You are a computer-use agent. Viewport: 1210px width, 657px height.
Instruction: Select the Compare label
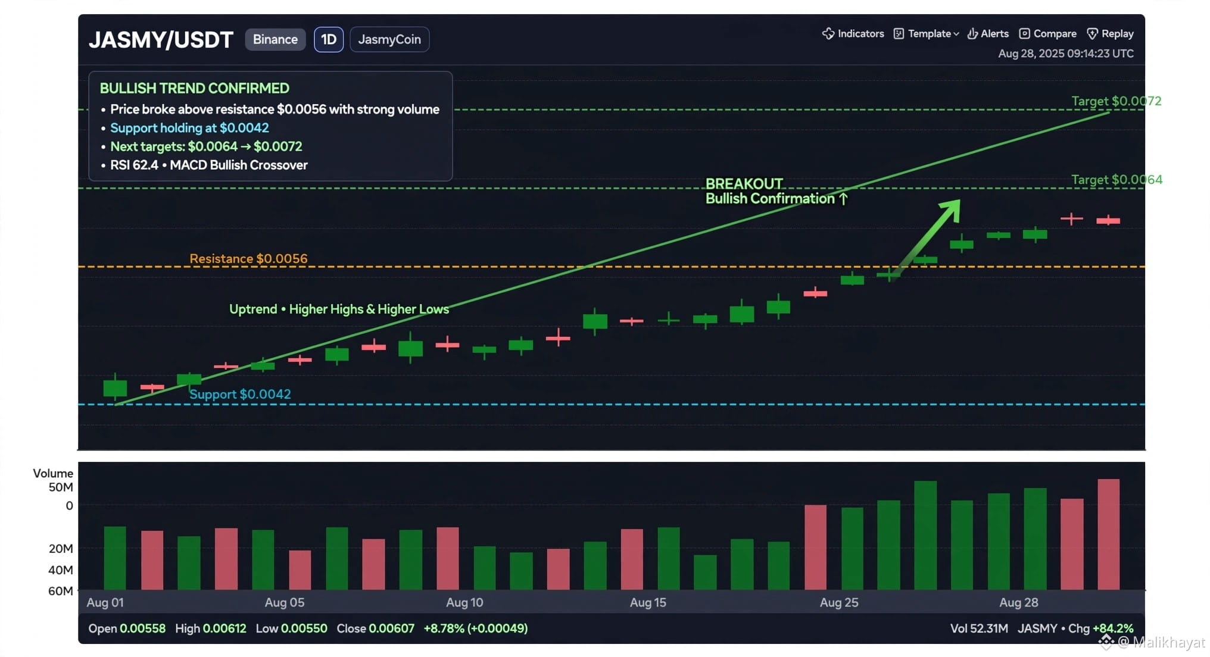point(1055,33)
